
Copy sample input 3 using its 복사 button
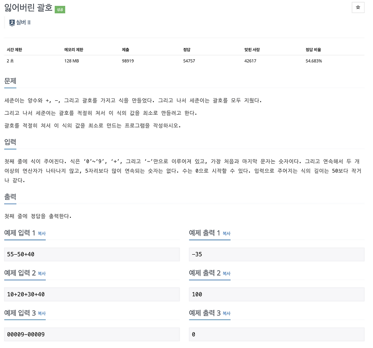(42, 313)
